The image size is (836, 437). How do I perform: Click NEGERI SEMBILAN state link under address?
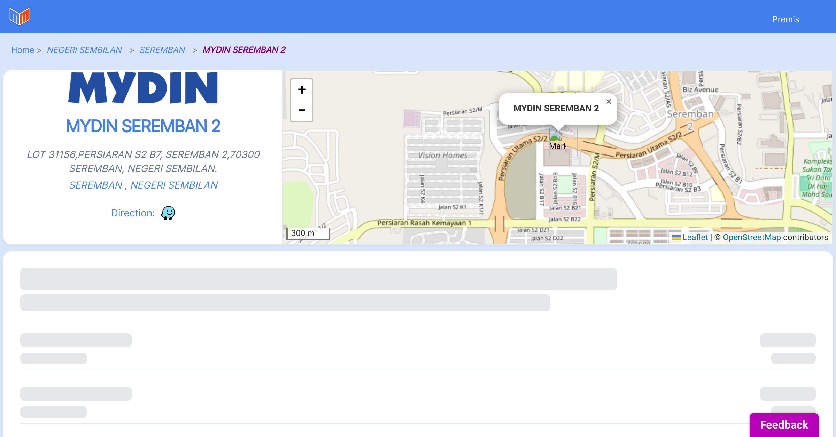click(174, 185)
